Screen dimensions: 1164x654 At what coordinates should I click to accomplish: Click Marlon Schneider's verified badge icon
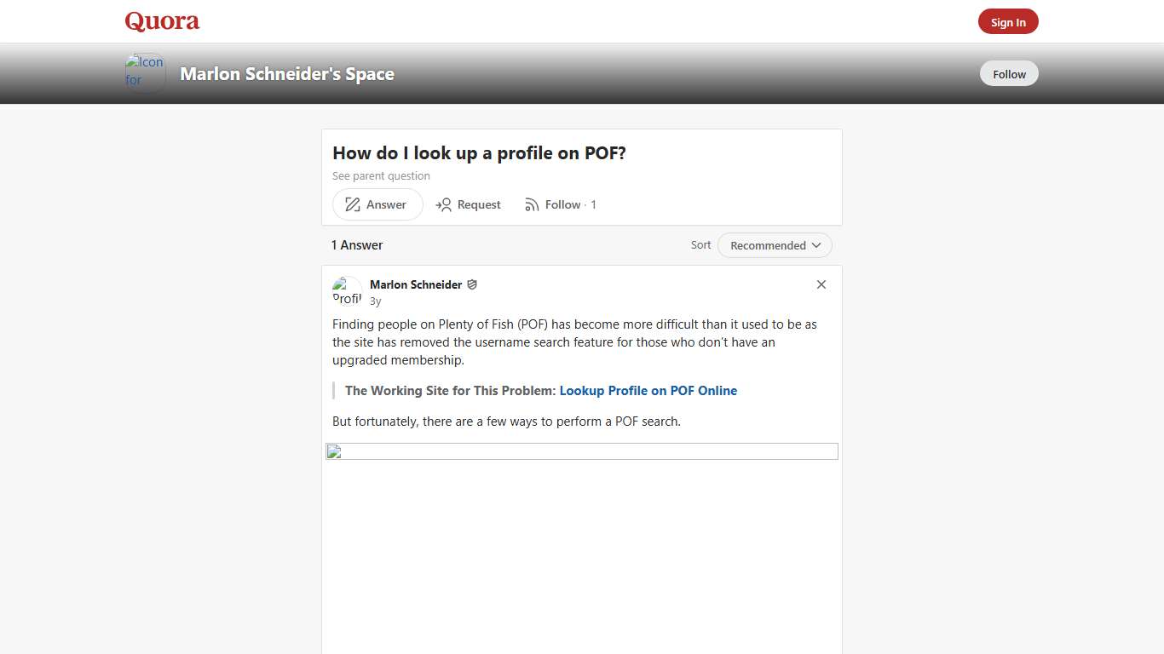click(x=472, y=284)
